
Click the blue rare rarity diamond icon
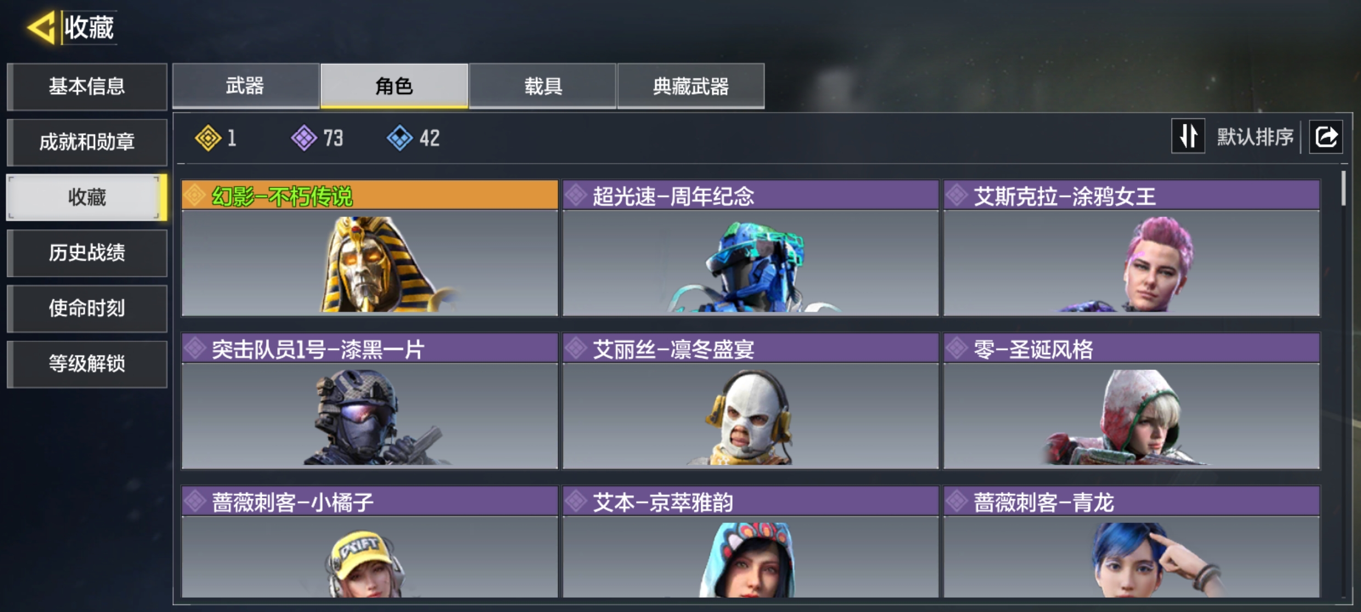click(x=400, y=138)
